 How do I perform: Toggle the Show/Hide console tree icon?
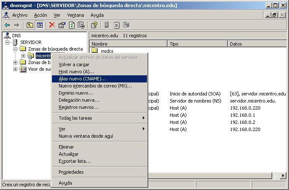point(39,25)
